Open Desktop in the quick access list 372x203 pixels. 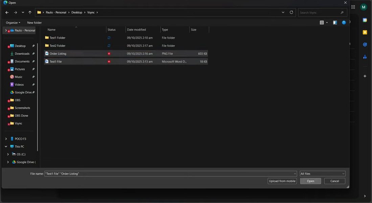[x=20, y=46]
